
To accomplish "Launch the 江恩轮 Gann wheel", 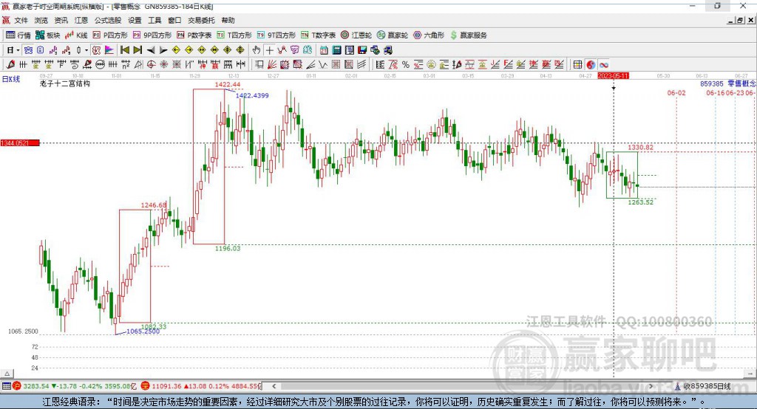I will tap(356, 35).
